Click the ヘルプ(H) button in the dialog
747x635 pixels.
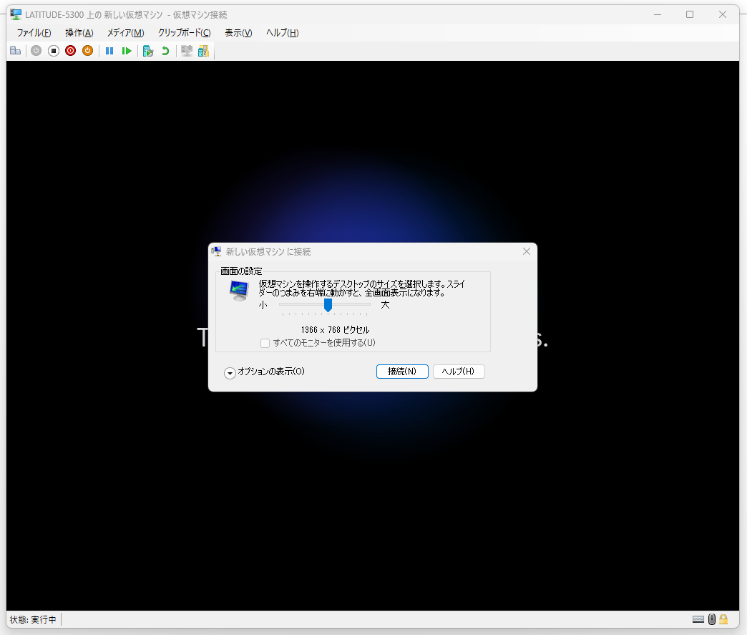(459, 372)
